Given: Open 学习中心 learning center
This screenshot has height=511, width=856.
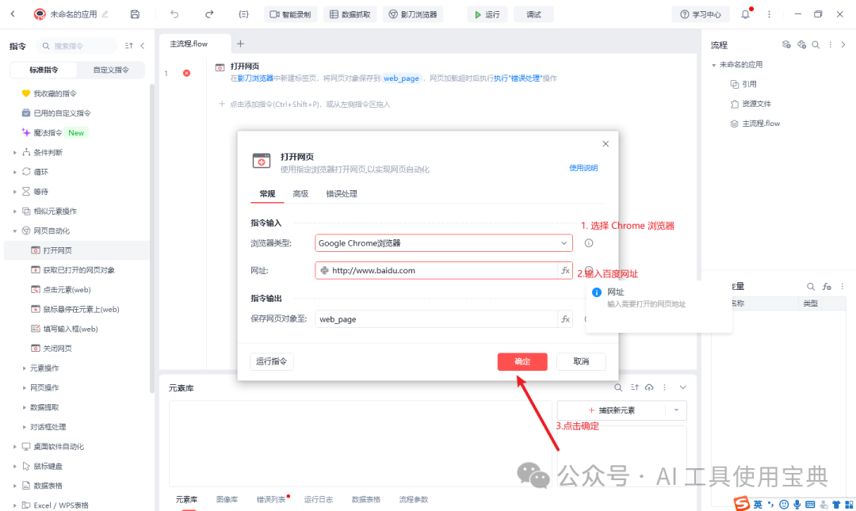Looking at the screenshot, I should point(701,14).
